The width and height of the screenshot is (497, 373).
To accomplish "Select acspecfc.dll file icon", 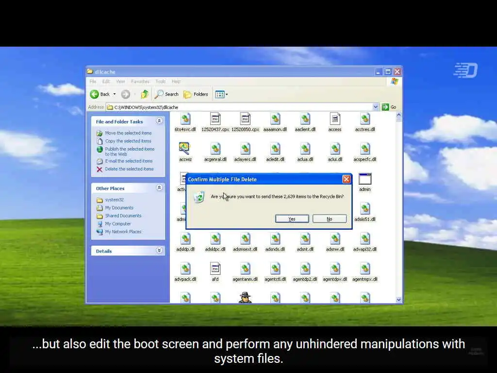I will click(x=365, y=149).
